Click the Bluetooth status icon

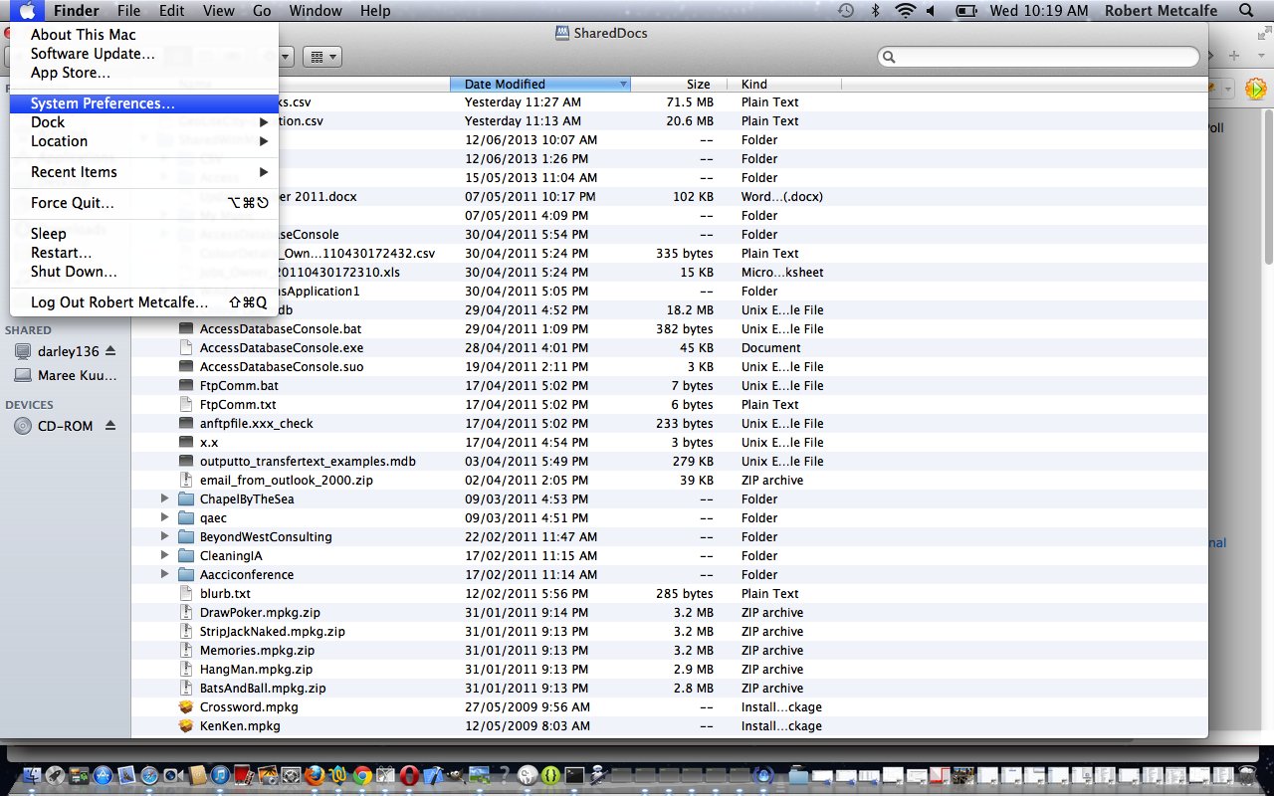click(x=876, y=11)
